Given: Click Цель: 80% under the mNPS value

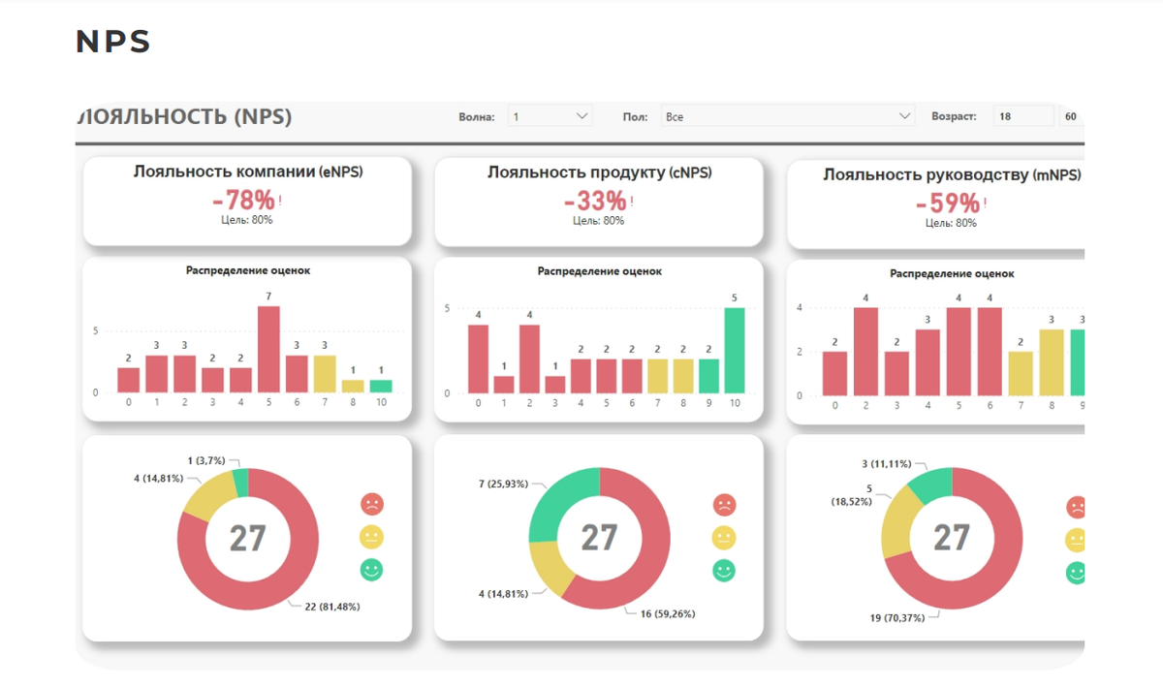Looking at the screenshot, I should (x=951, y=223).
